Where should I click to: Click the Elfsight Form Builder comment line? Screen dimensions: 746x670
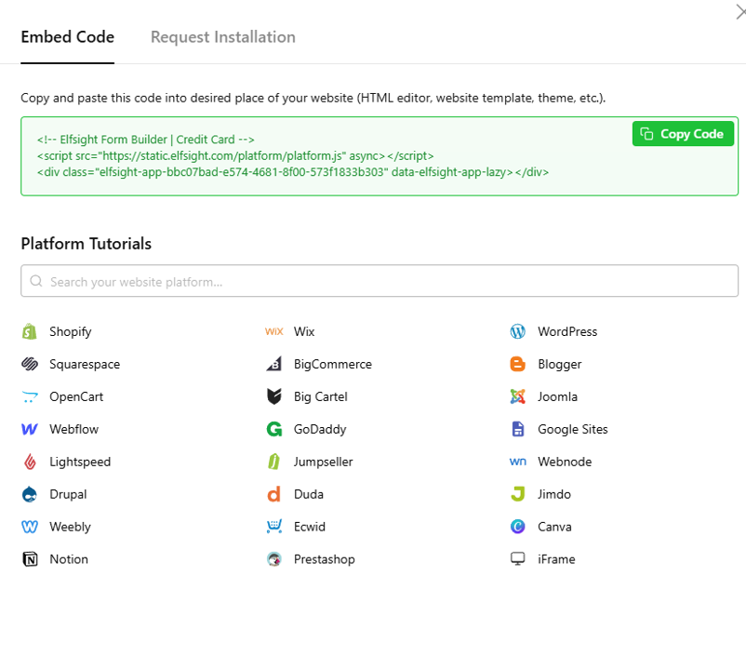pos(146,140)
